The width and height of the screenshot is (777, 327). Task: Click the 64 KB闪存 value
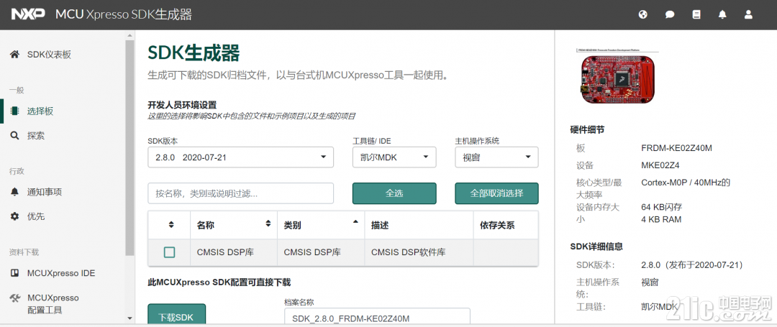click(663, 207)
